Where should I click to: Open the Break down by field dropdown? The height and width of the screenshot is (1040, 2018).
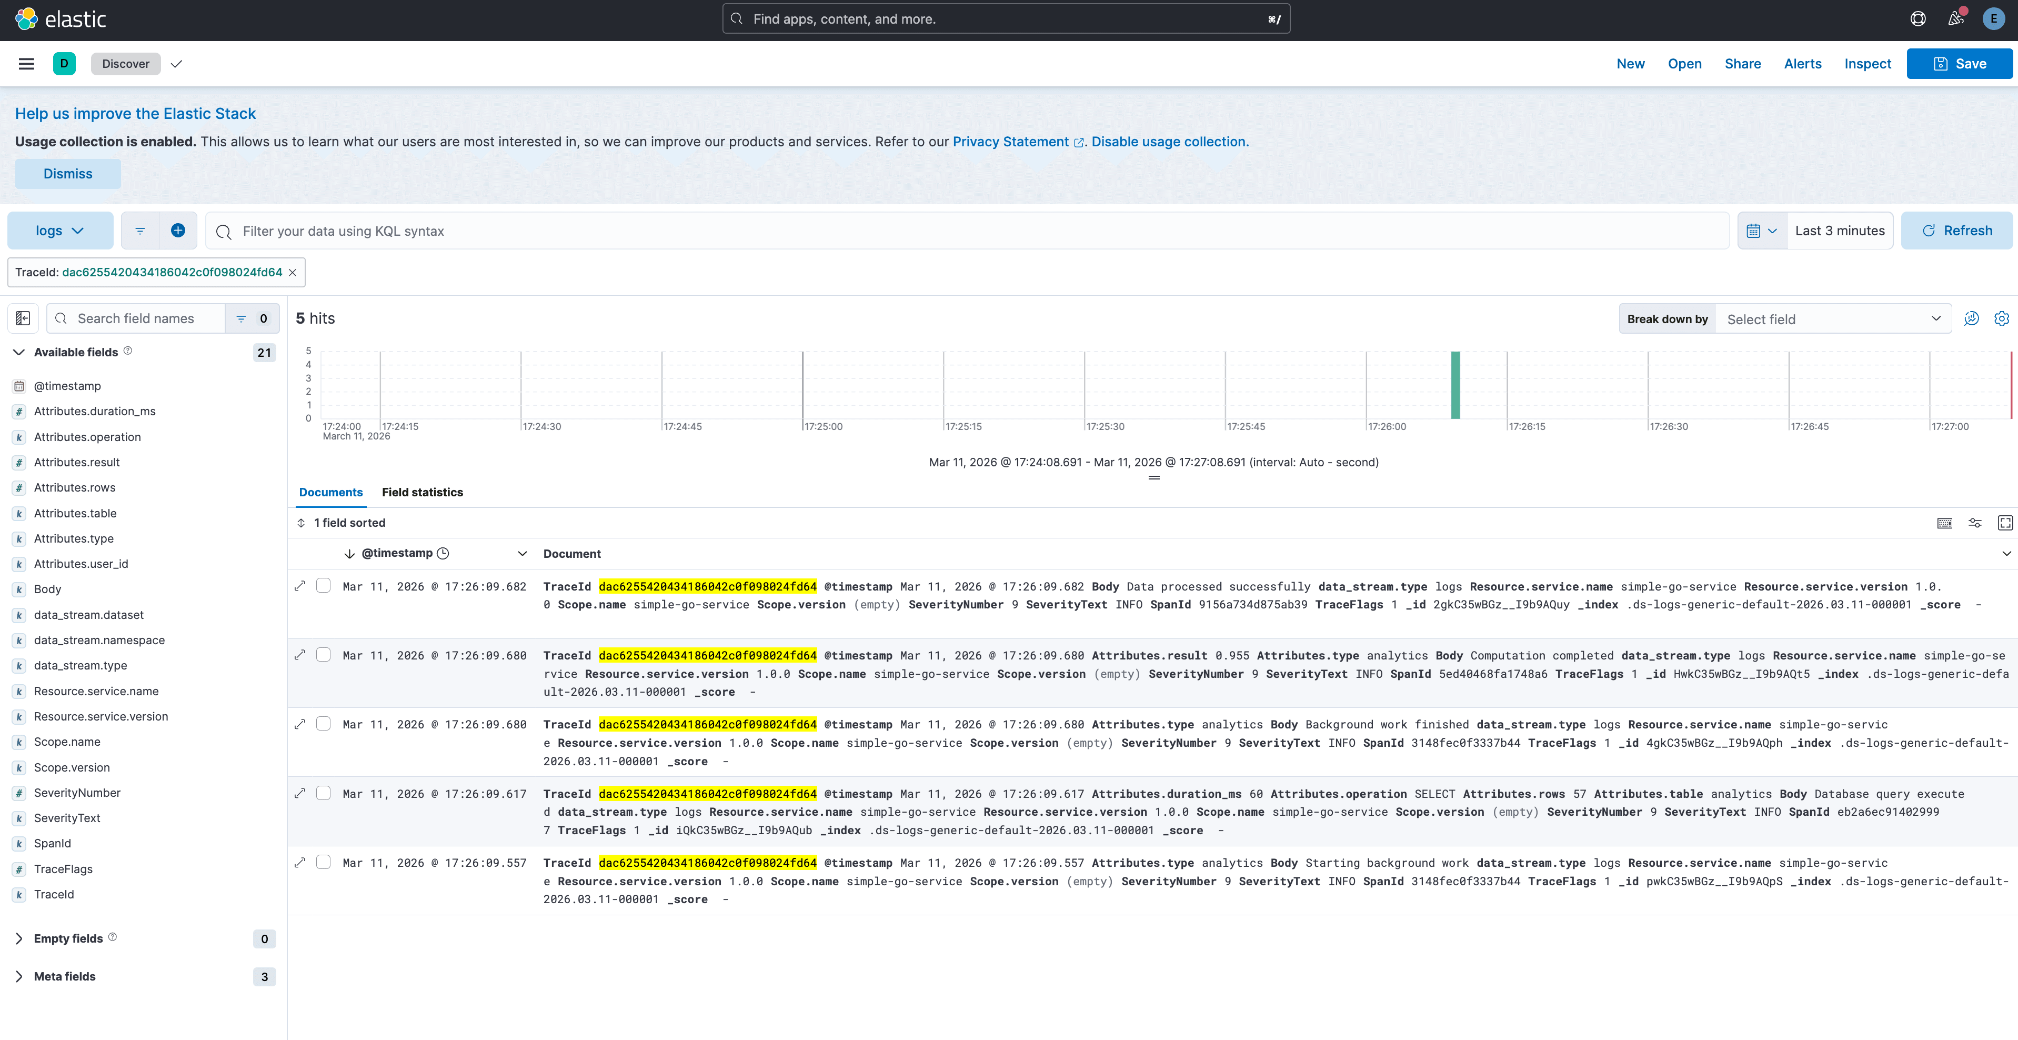(x=1834, y=318)
